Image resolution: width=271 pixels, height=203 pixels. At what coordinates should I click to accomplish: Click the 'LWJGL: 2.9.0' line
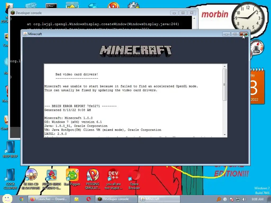click(x=56, y=134)
